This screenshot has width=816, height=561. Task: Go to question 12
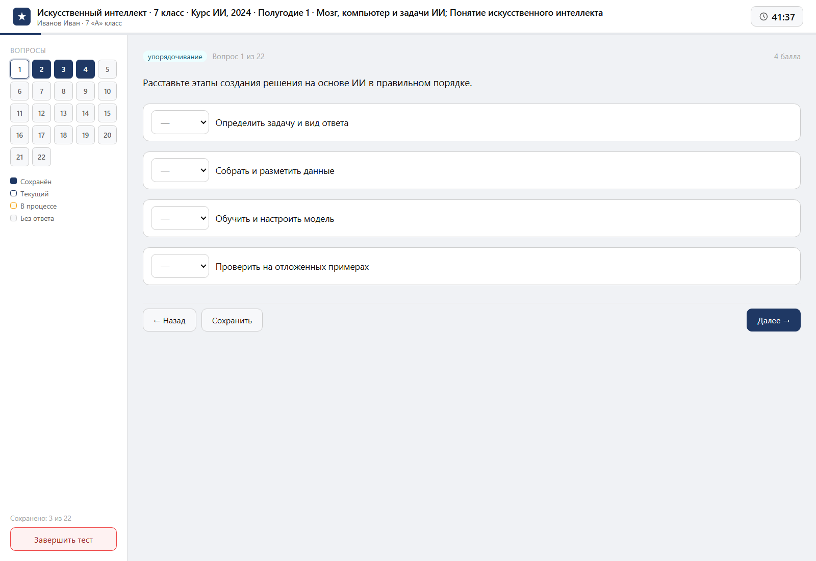tap(41, 113)
